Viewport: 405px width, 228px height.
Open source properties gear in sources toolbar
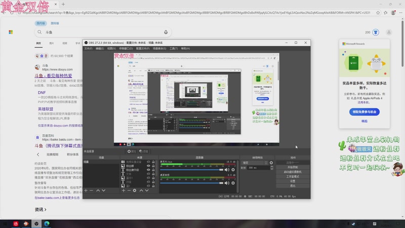[135, 191]
